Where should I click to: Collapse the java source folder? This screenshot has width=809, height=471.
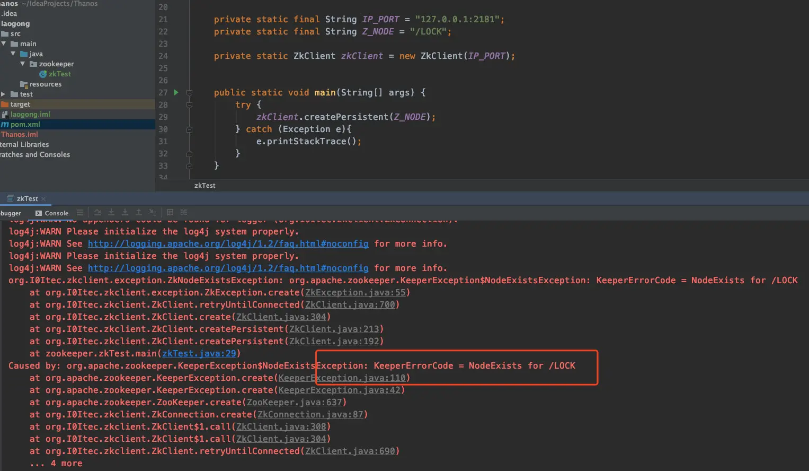point(13,54)
